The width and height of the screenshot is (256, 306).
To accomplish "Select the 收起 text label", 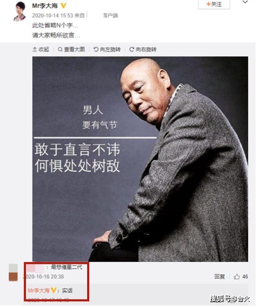I will coord(44,49).
